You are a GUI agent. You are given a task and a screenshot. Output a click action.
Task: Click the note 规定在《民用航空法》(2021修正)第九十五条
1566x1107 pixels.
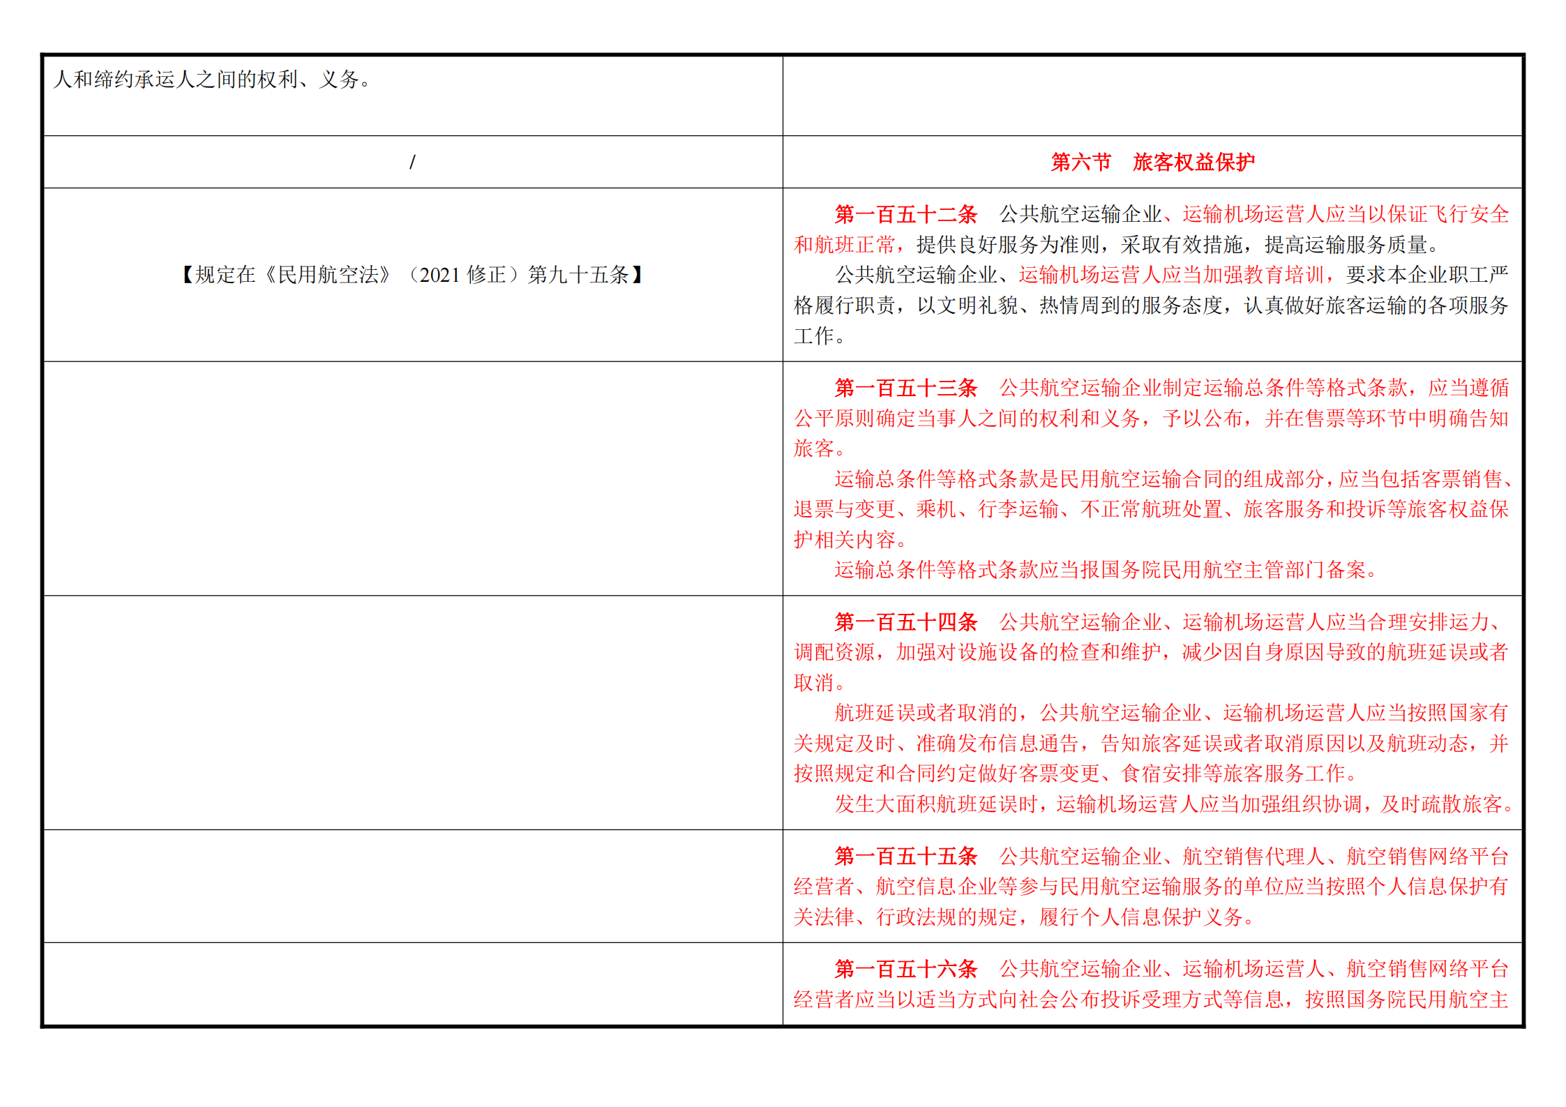point(412,275)
